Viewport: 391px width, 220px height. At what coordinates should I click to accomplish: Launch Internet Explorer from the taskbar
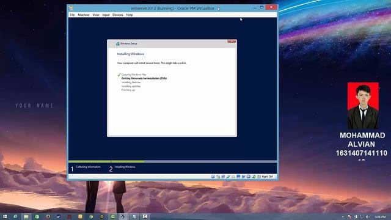[15, 217]
